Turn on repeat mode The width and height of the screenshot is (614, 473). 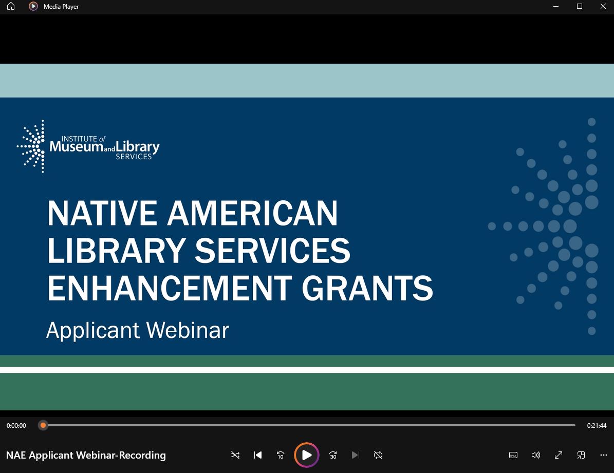point(378,455)
